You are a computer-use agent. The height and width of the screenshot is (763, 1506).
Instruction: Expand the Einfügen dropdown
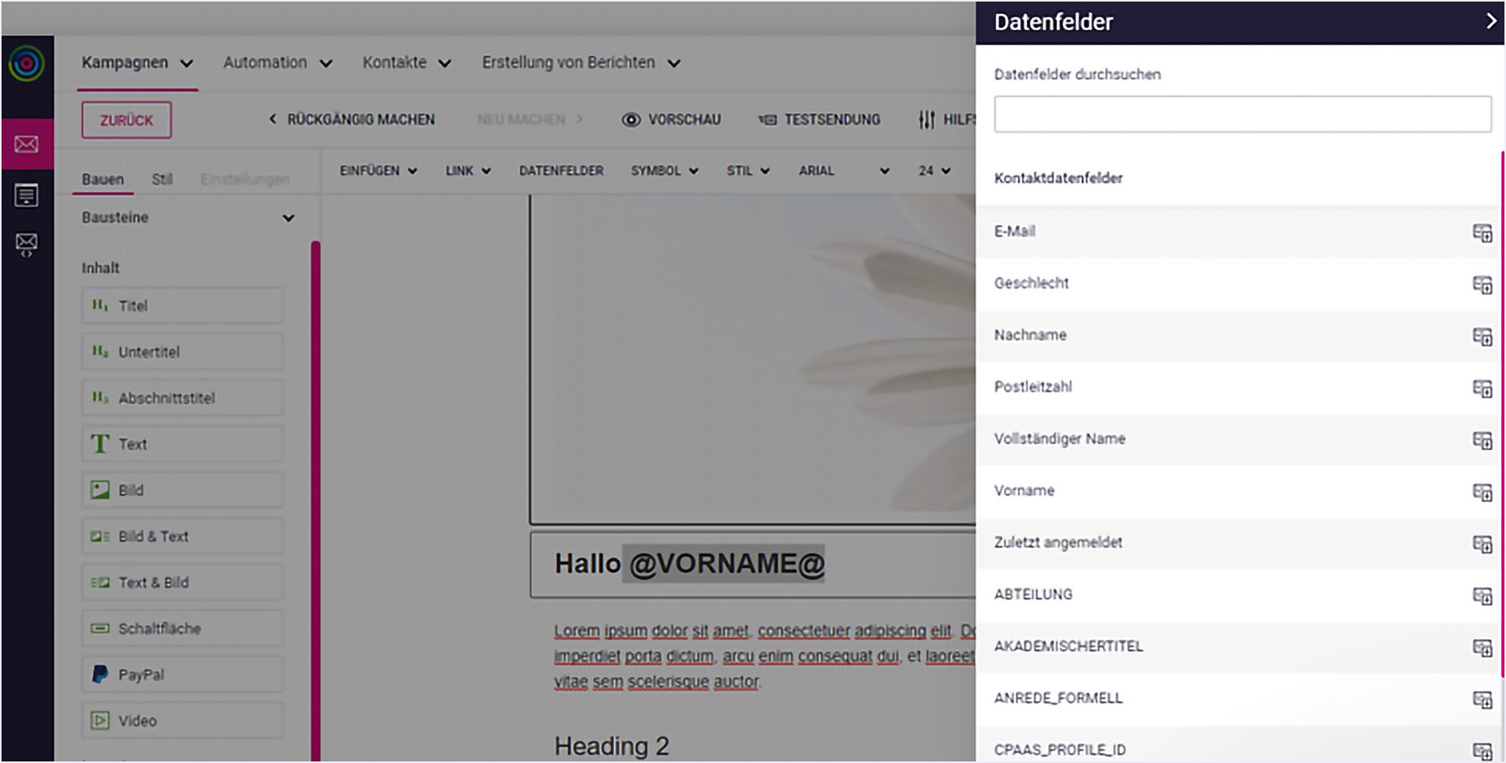click(x=378, y=170)
